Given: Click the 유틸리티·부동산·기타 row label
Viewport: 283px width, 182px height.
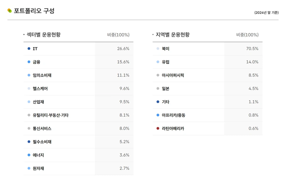Looking at the screenshot, I should pyautogui.click(x=50, y=115).
